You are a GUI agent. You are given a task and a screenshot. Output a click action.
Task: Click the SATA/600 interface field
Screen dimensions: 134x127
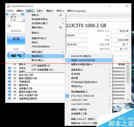tap(76, 45)
